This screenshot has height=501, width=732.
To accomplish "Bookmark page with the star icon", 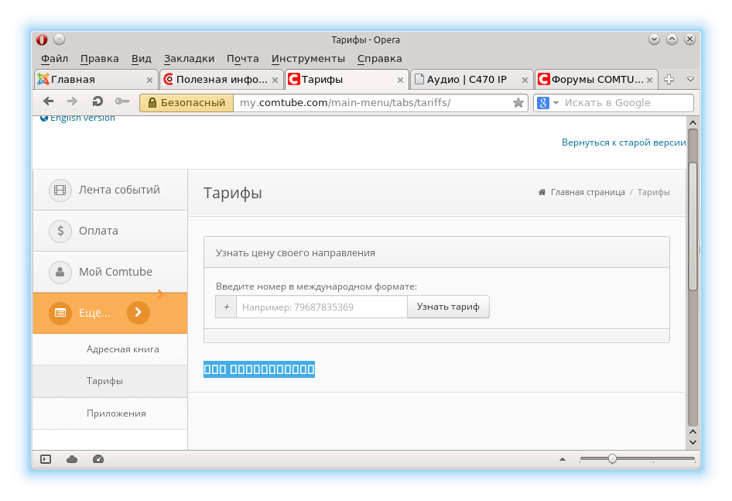I will [x=518, y=103].
